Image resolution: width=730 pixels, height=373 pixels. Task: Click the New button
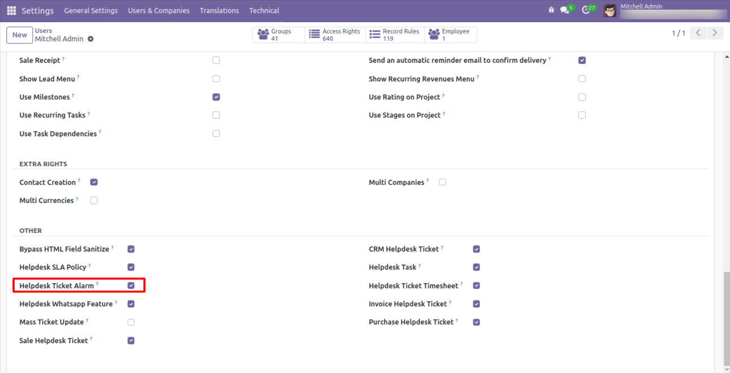[x=20, y=35]
